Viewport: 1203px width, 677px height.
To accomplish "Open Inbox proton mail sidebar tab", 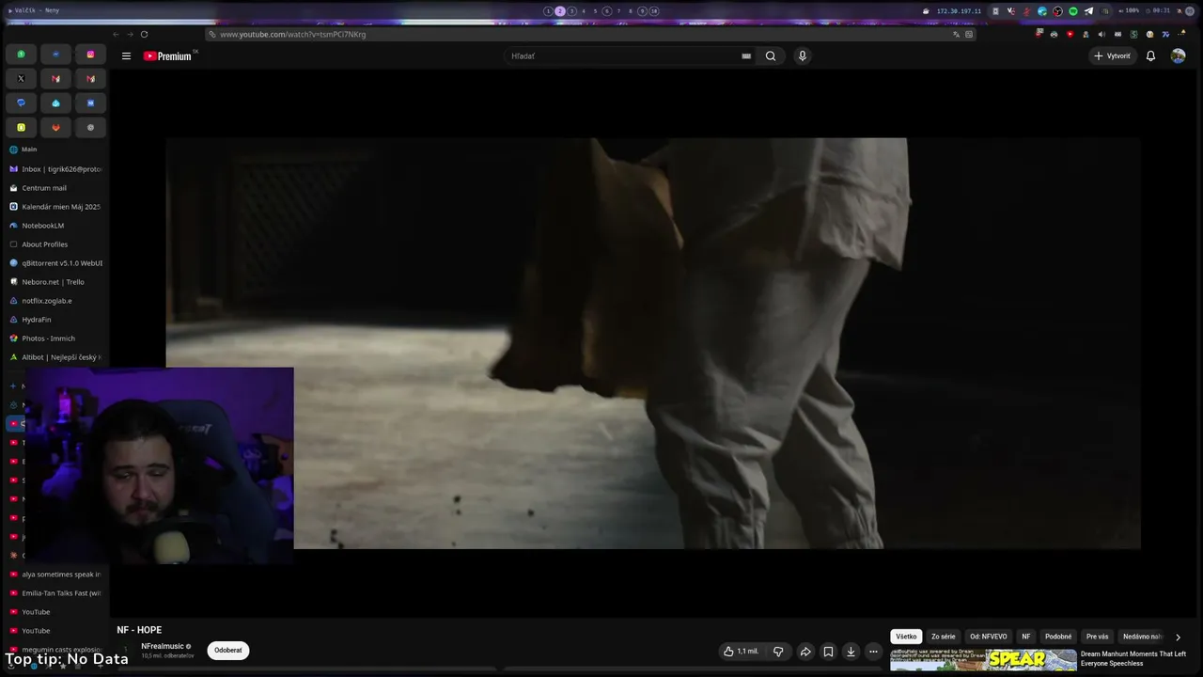I will (x=55, y=169).
